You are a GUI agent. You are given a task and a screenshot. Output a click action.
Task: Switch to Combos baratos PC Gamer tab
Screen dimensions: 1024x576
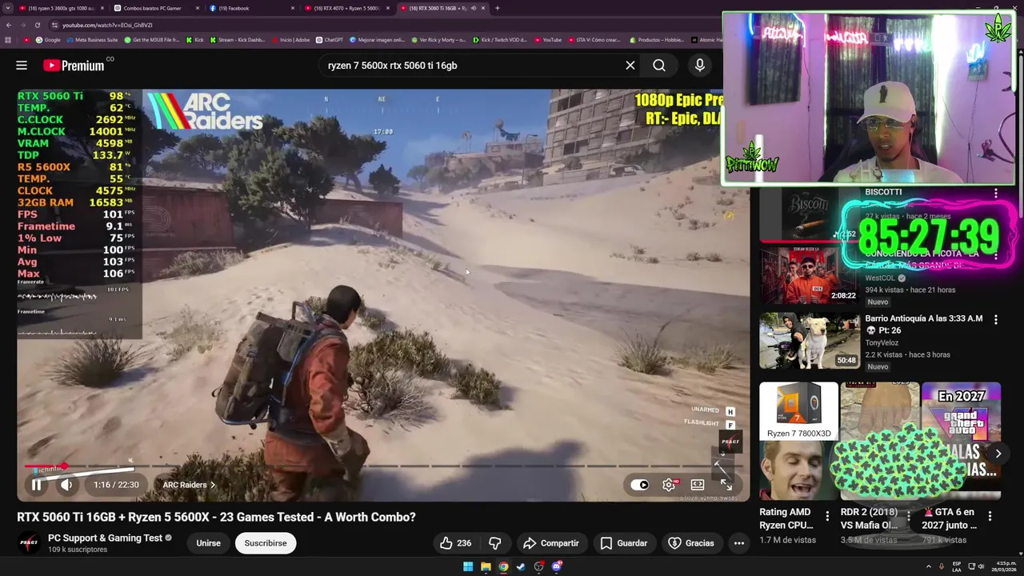tap(152, 8)
